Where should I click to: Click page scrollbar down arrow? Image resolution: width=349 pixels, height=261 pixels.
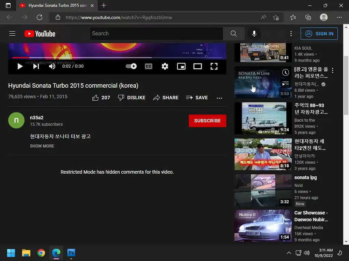coord(346,242)
